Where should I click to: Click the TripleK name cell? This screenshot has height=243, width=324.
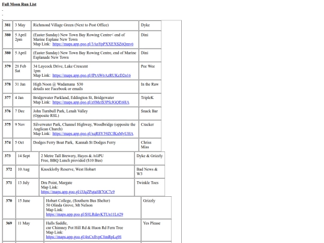click(150, 100)
